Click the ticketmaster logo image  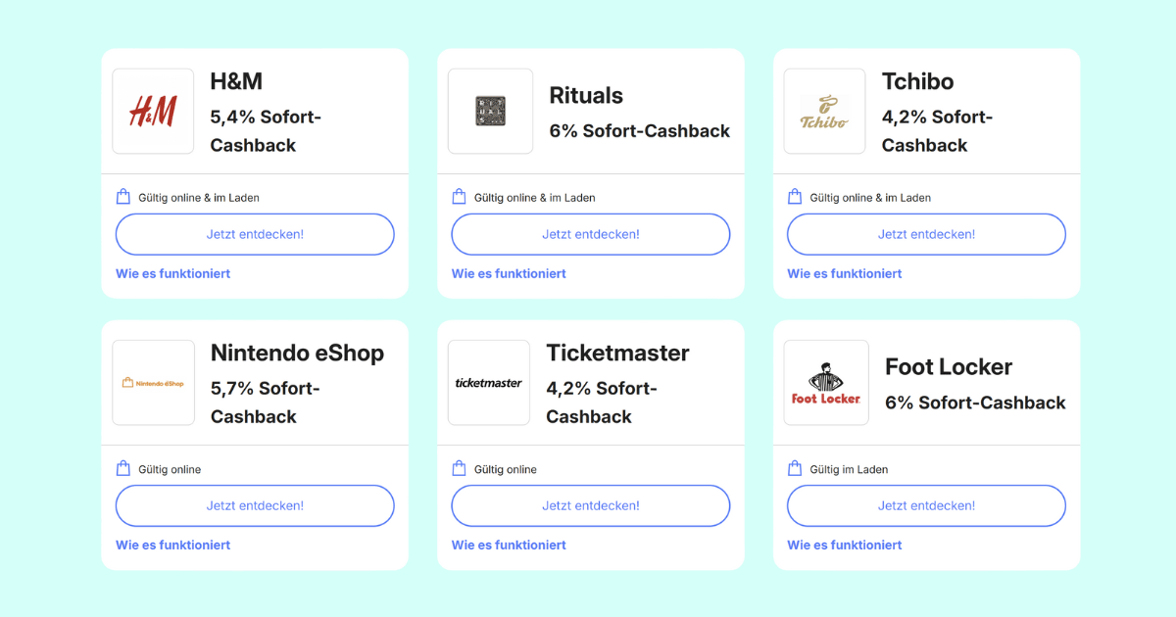(489, 383)
